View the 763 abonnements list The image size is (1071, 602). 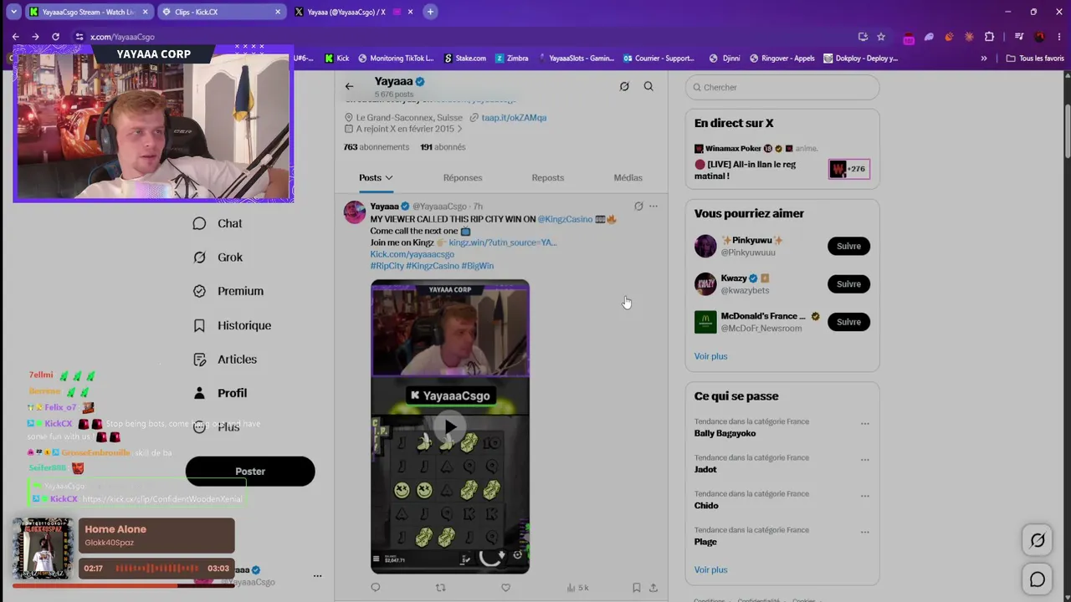pyautogui.click(x=377, y=147)
